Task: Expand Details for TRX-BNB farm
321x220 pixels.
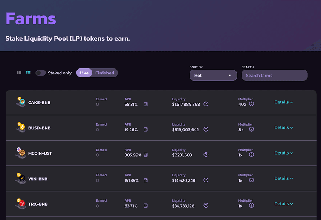Action: (284, 204)
